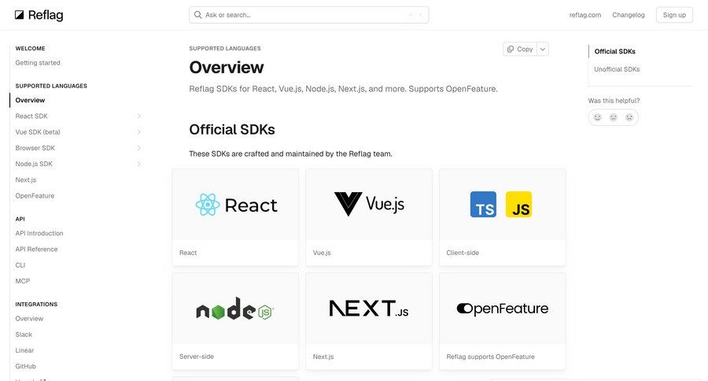
Task: Expand the Node.js SDK sidebar chevron
Action: click(139, 164)
